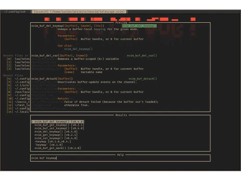Select result 'keymap' [v0.1.0]

[x=49, y=145]
